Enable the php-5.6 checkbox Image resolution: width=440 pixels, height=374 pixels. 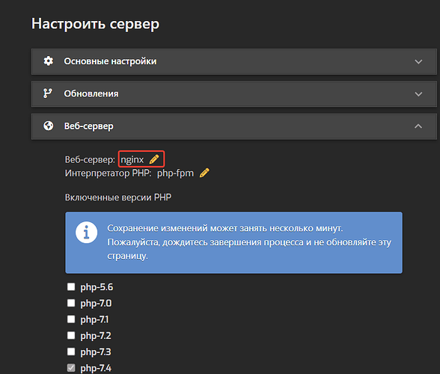[71, 286]
